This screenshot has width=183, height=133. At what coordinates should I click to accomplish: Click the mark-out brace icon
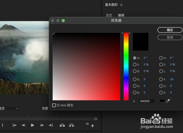pyautogui.click(x=2, y=125)
